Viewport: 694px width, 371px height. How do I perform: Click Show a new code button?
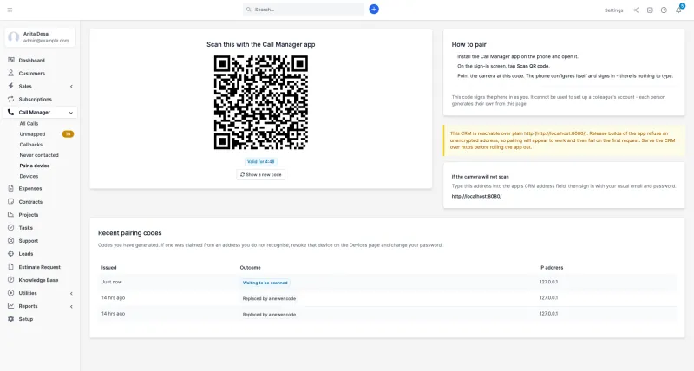(261, 175)
